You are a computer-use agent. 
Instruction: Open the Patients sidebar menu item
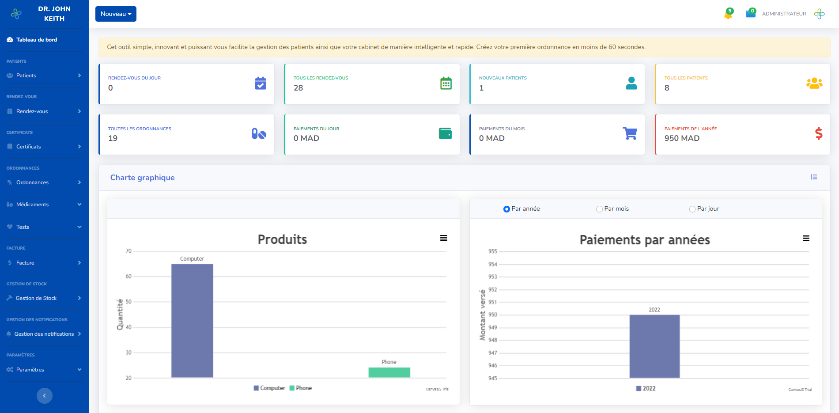(44, 76)
